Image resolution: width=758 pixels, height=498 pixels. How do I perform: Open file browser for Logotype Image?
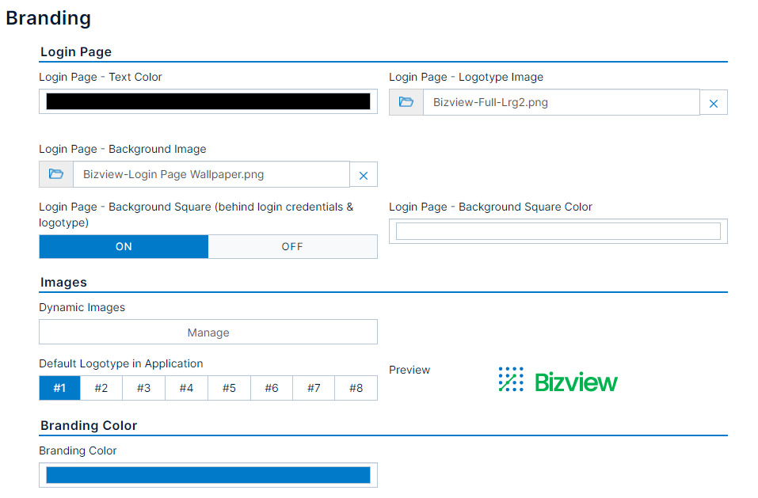coord(406,102)
